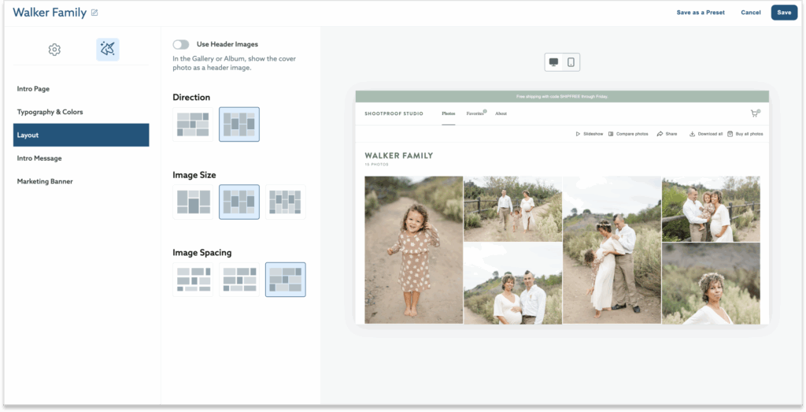Open photo of girl in polka dot dress
Viewport: 806px width, 412px height.
click(x=414, y=250)
